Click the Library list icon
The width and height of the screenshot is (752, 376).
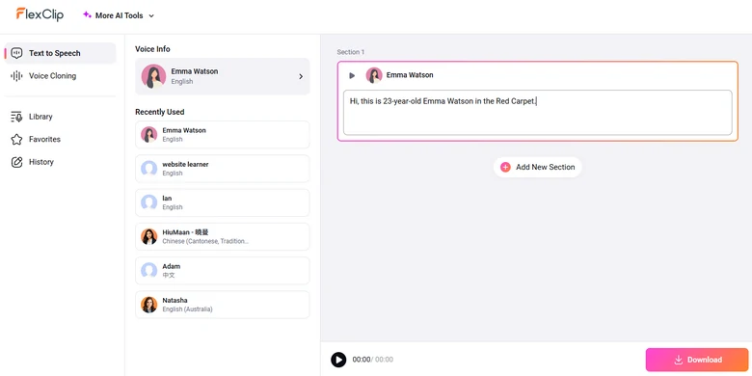pyautogui.click(x=16, y=117)
